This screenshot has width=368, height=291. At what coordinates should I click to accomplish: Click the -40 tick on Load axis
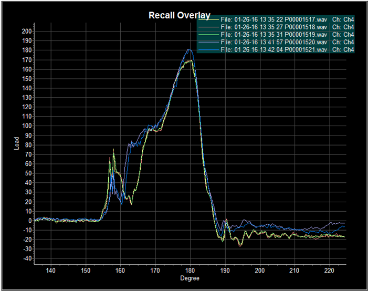[26, 258]
